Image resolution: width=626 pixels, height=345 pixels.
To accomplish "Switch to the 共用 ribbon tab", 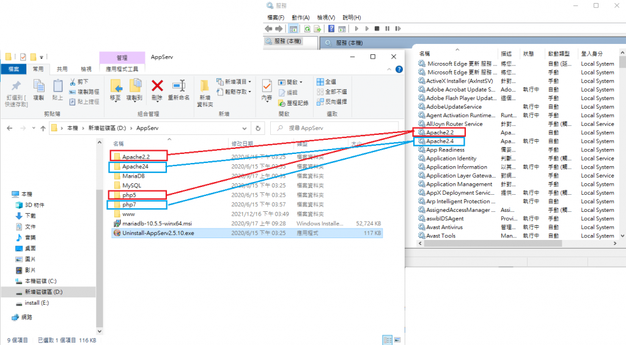I will coord(62,69).
